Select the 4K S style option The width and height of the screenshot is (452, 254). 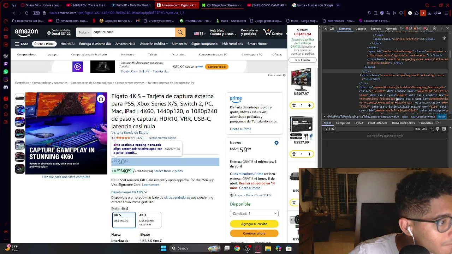click(124, 220)
